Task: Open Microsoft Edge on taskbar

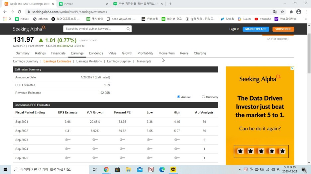Action: tap(162, 169)
